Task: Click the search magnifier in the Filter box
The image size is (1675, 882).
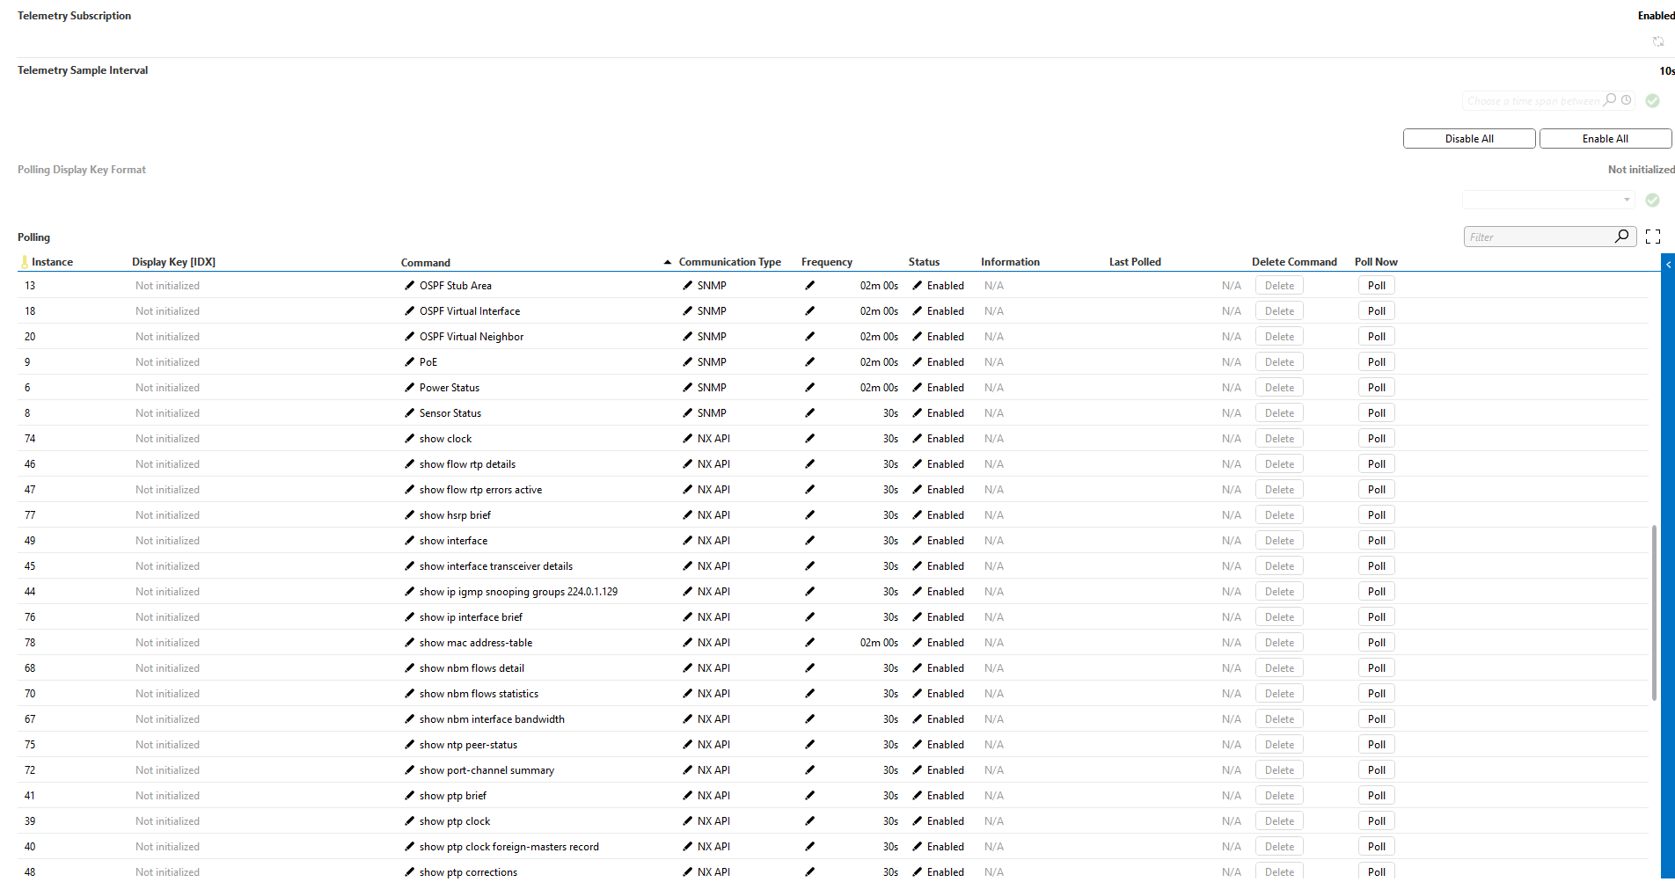Action: click(1621, 237)
